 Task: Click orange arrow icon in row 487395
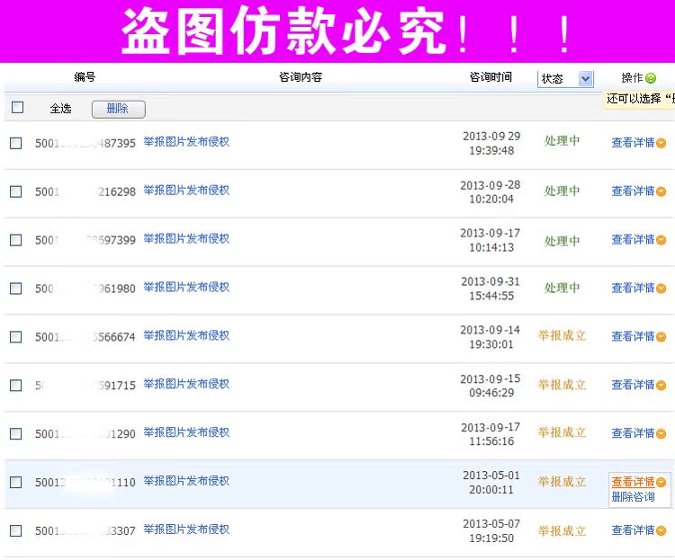click(661, 143)
